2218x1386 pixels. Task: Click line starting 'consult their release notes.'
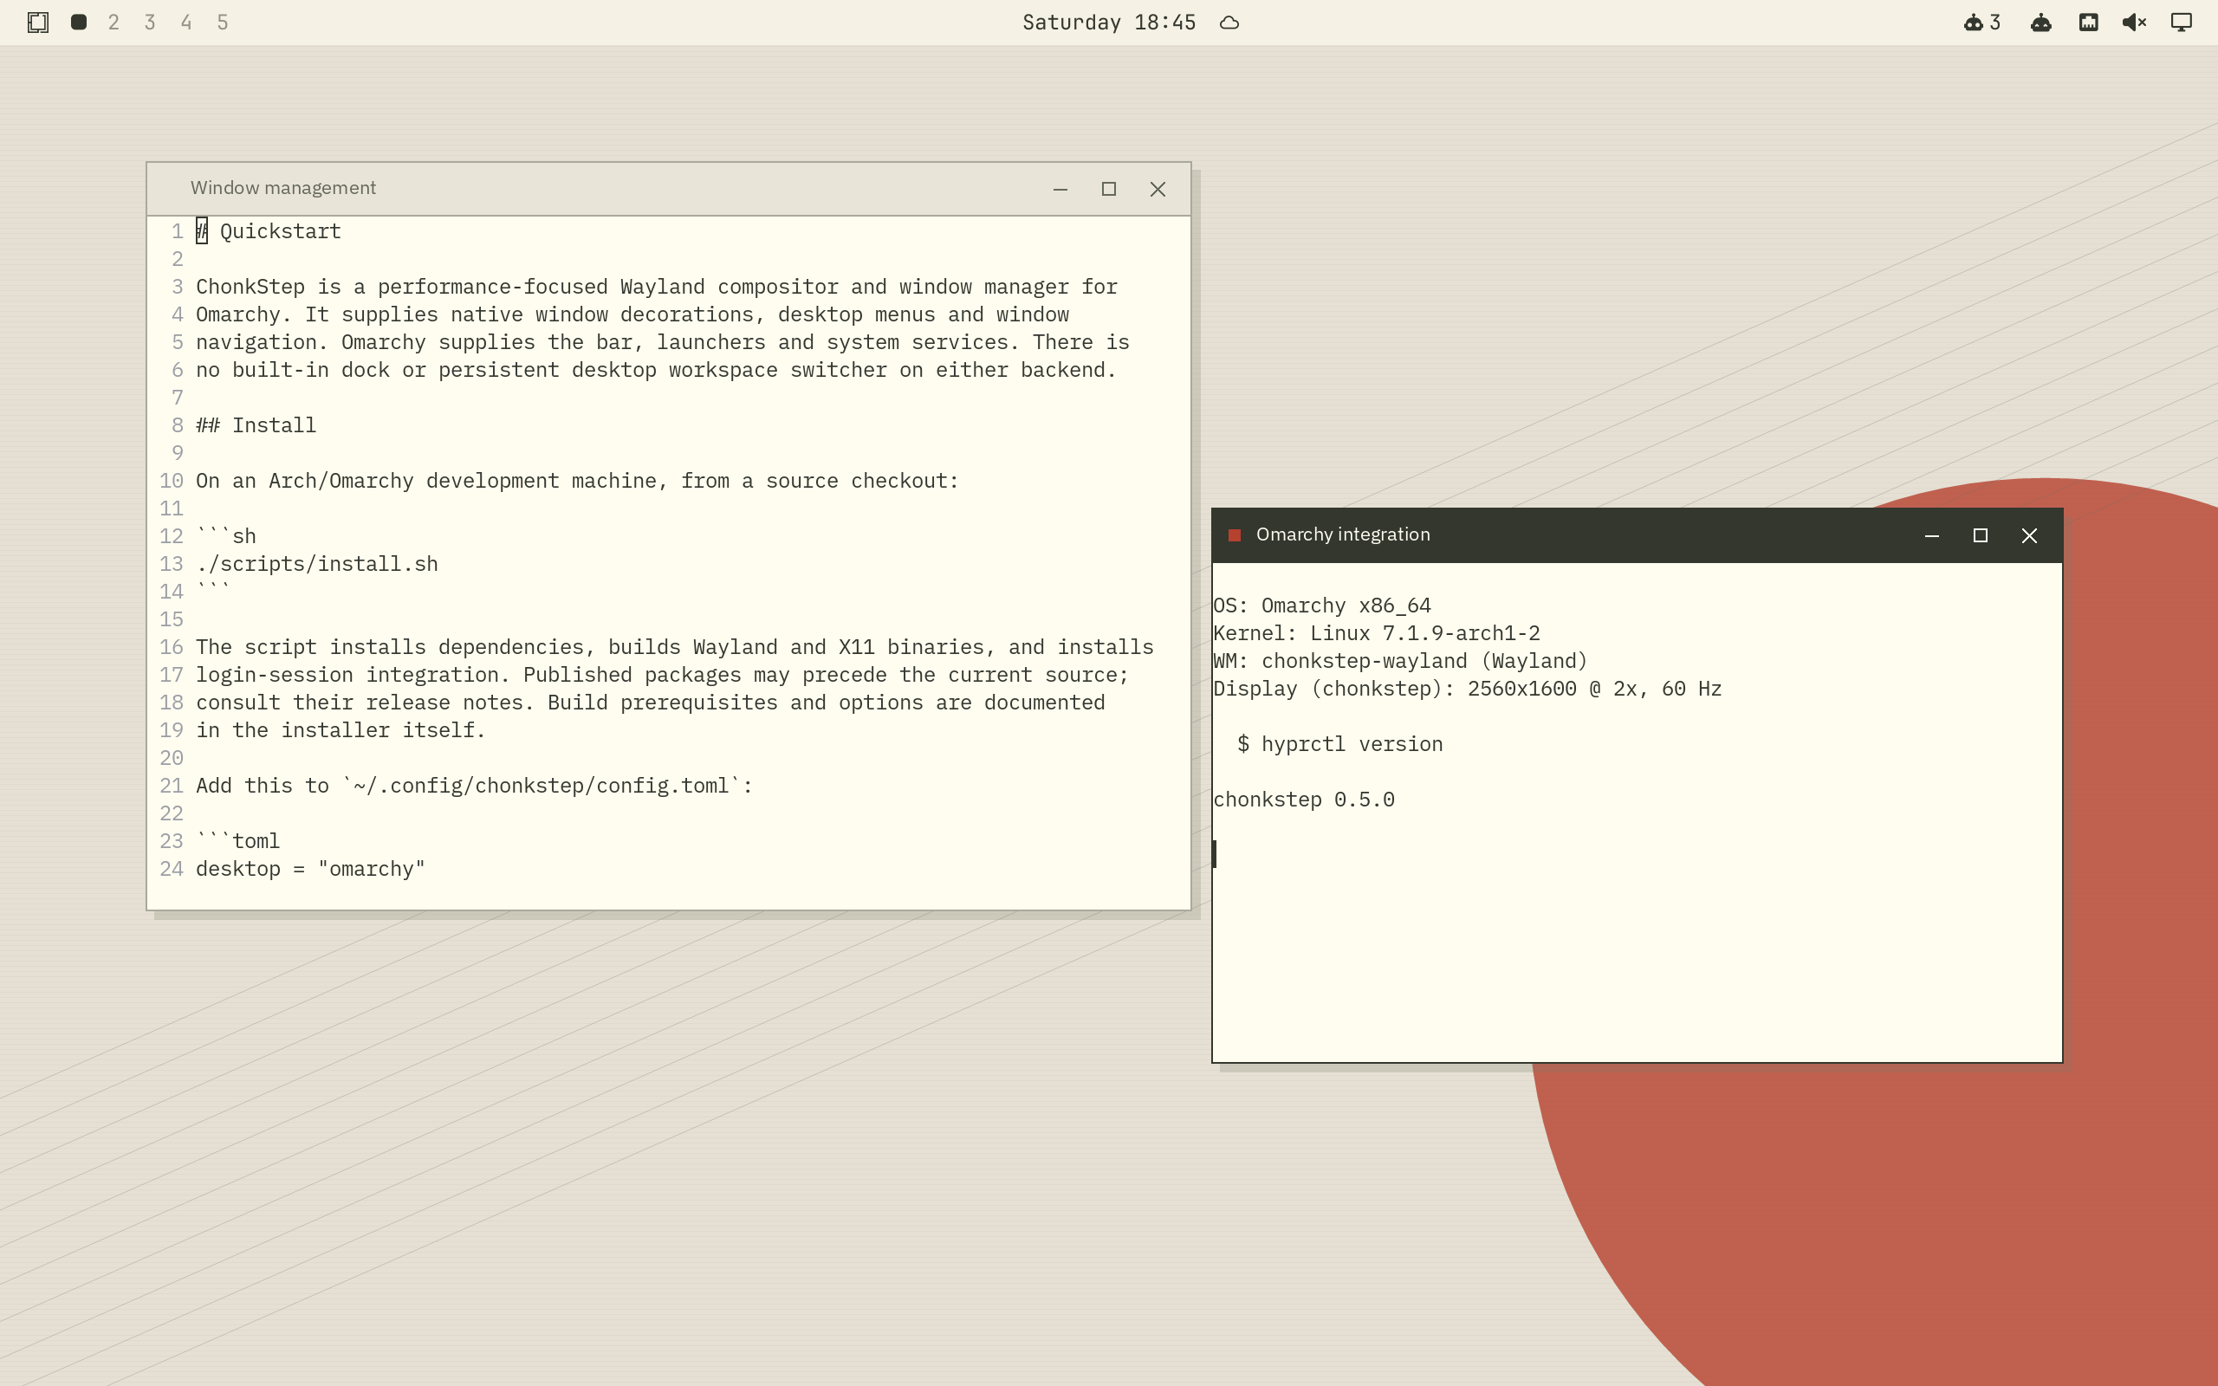(651, 703)
